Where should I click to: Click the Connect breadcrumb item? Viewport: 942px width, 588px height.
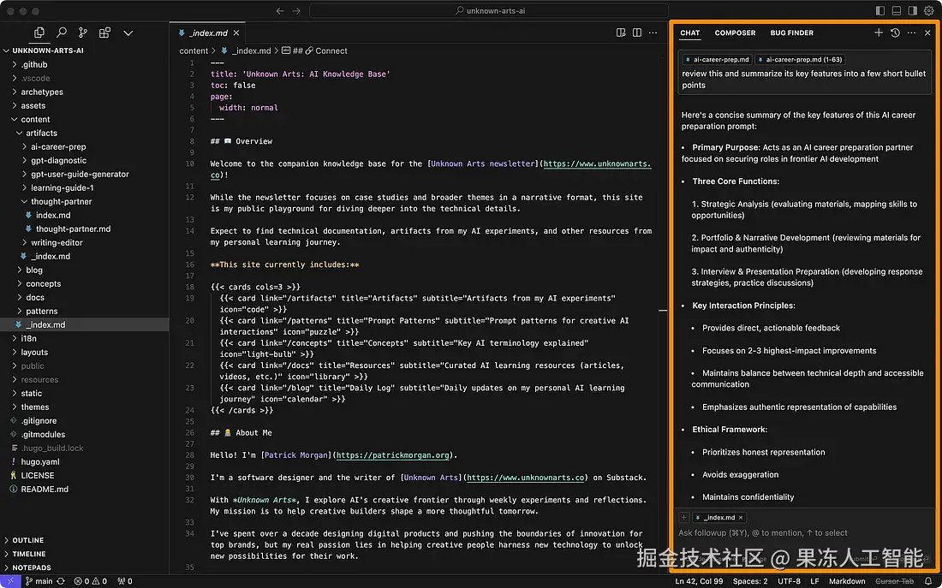coord(326,51)
